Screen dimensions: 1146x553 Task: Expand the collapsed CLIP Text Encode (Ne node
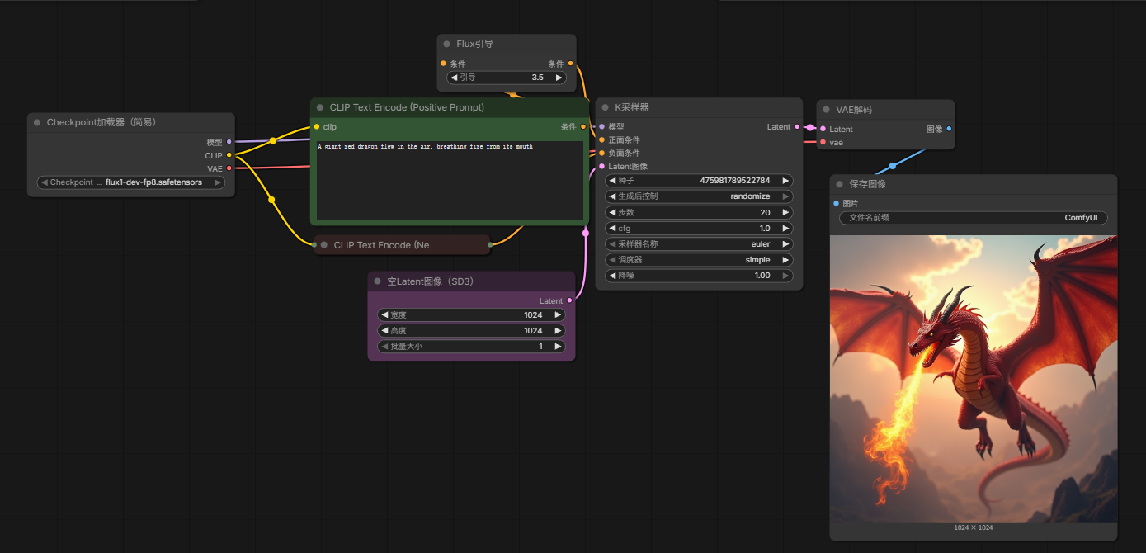324,245
